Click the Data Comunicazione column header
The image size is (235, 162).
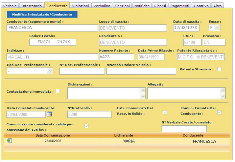click(x=53, y=135)
